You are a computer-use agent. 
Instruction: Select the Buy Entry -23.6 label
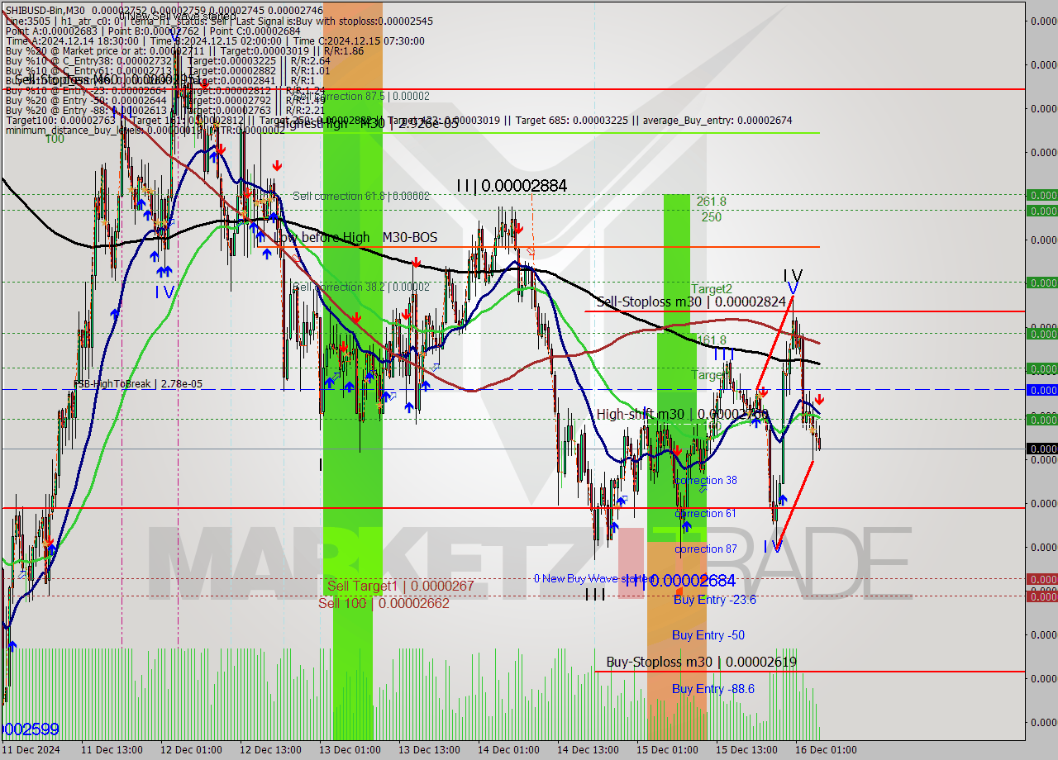(714, 601)
